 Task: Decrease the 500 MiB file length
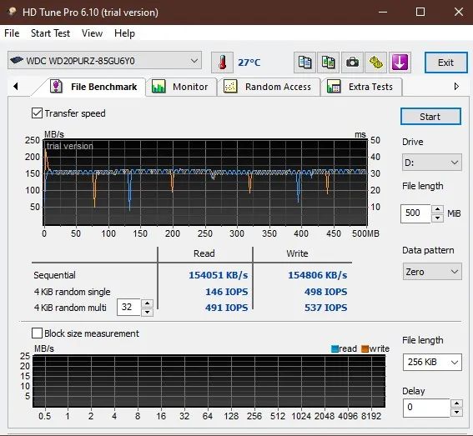[437, 218]
